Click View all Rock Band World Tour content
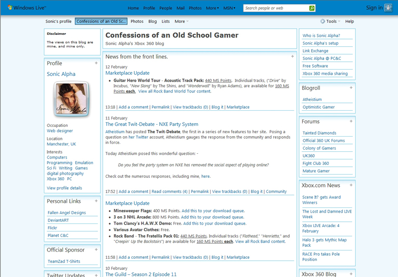 pos(174,91)
